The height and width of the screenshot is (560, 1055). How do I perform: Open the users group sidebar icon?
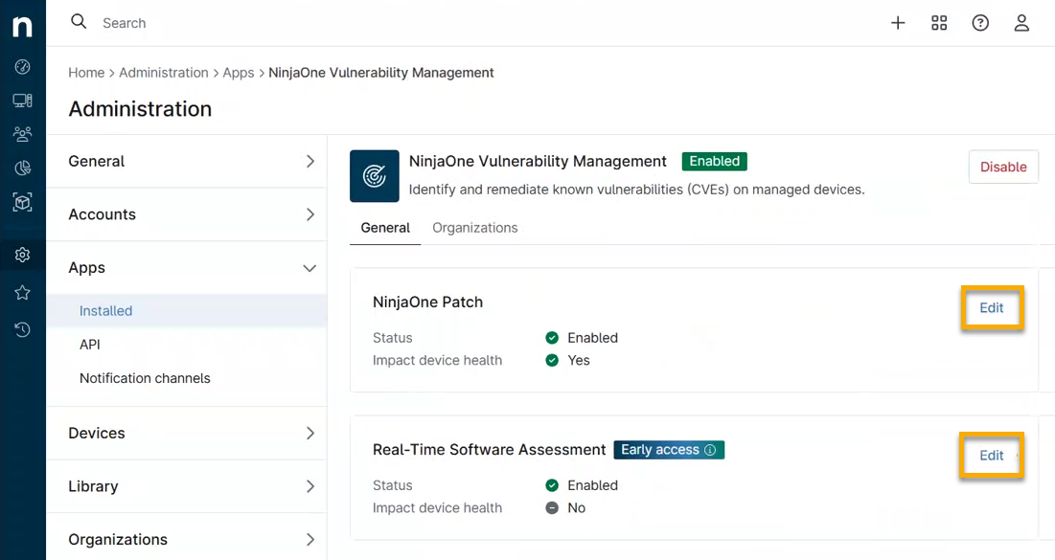pos(22,134)
